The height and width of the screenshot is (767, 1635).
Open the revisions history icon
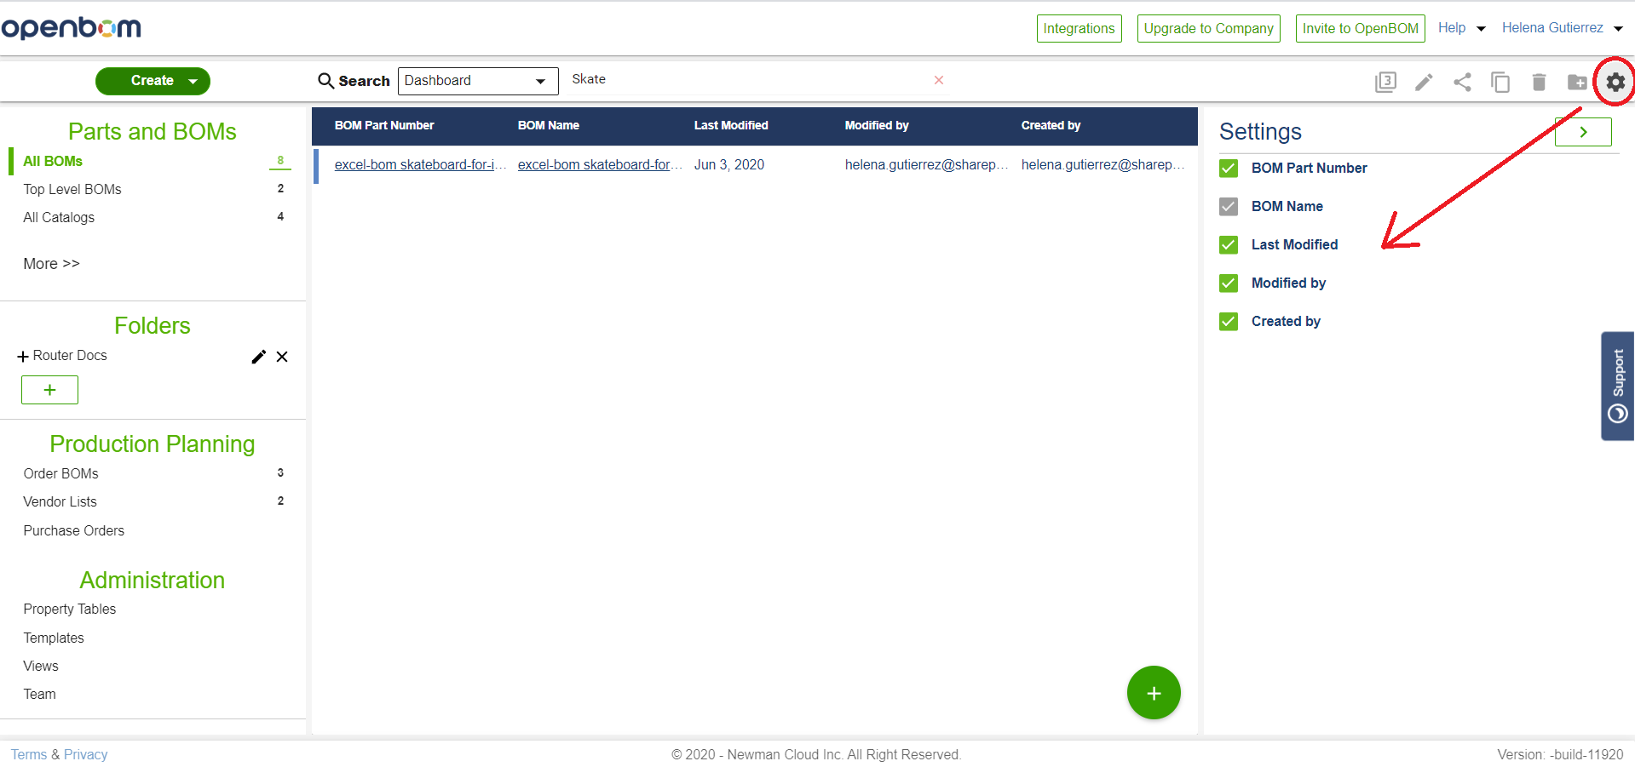pyautogui.click(x=1385, y=82)
